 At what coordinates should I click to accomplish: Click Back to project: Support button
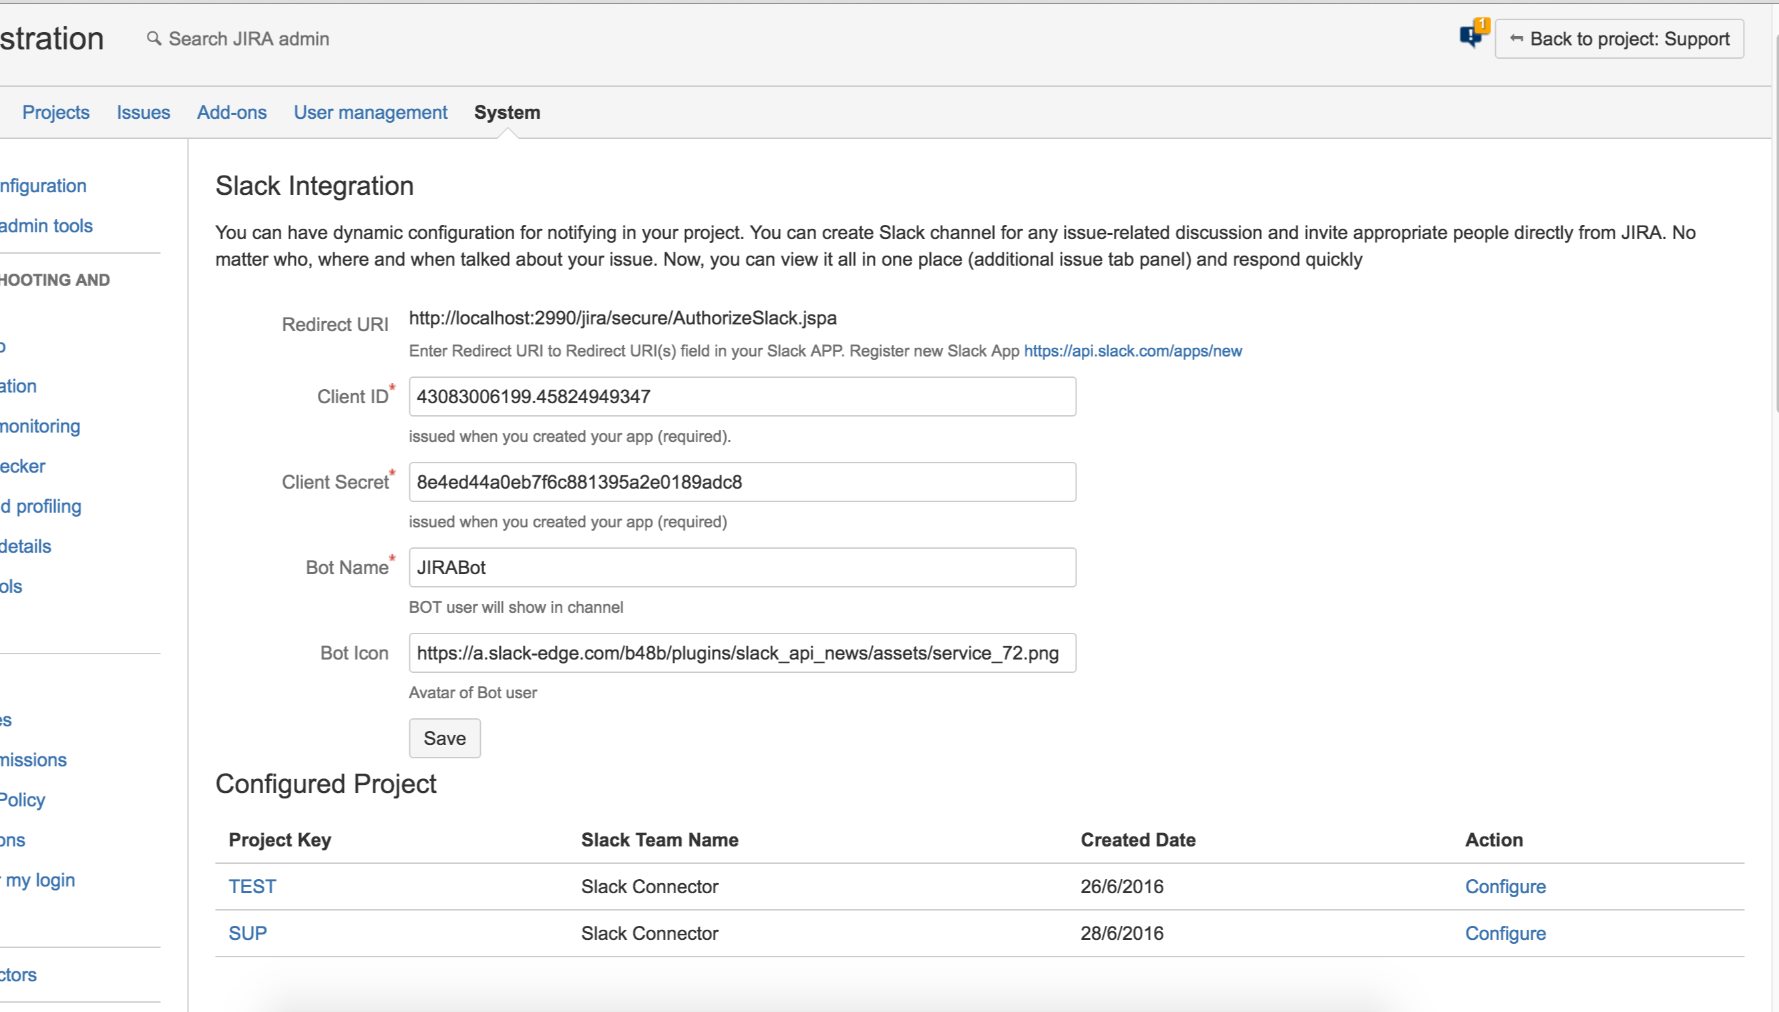point(1619,39)
